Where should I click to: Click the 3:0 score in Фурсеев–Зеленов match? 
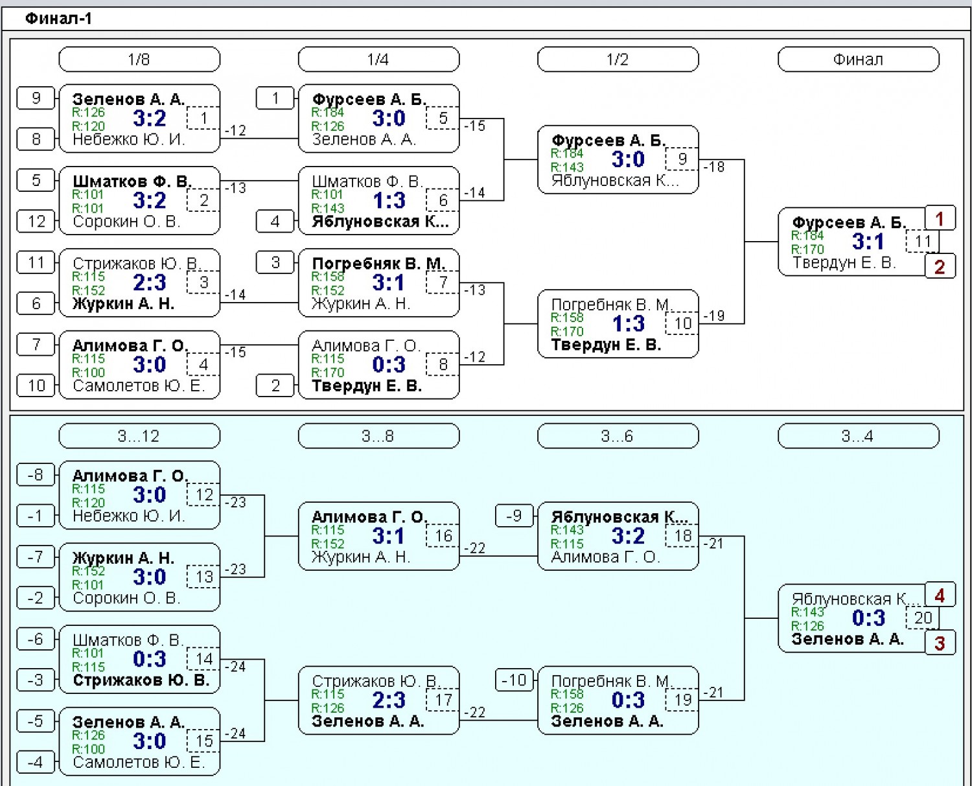389,119
